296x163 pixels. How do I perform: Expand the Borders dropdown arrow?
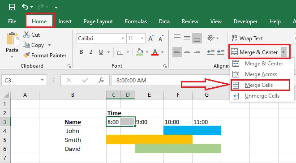pos(128,52)
